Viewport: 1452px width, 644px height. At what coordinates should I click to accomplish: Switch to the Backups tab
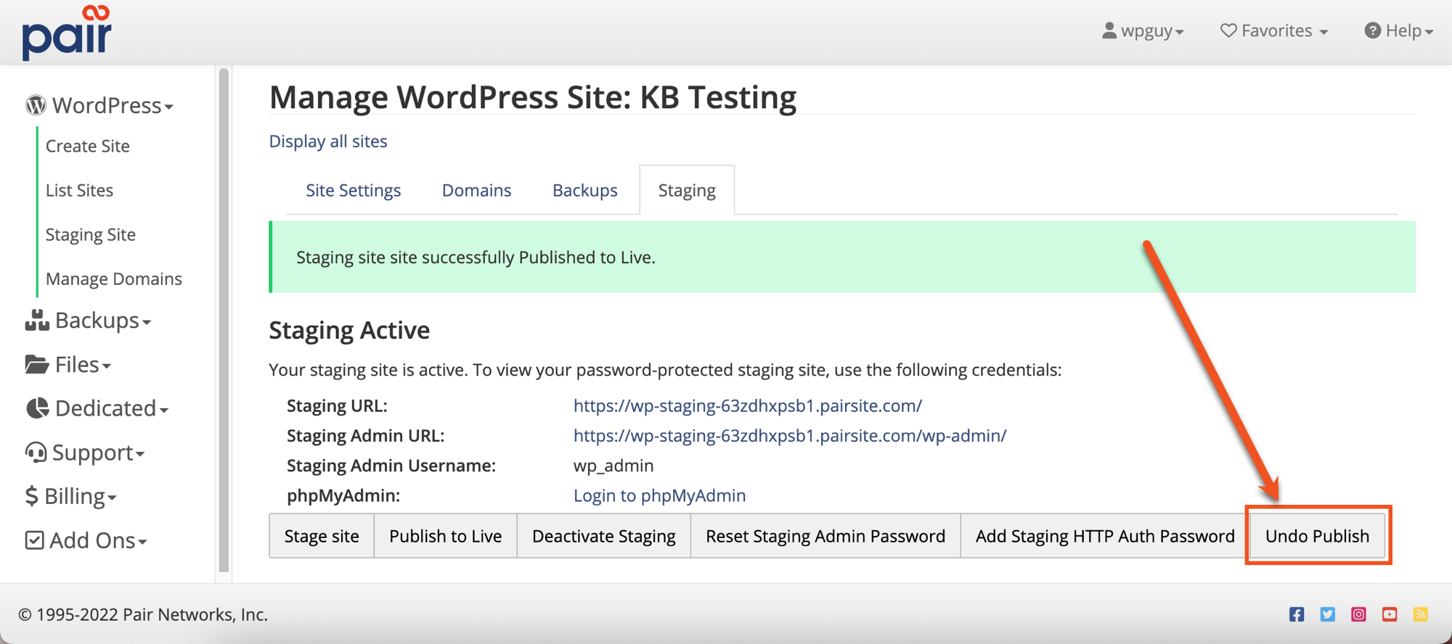(x=585, y=190)
